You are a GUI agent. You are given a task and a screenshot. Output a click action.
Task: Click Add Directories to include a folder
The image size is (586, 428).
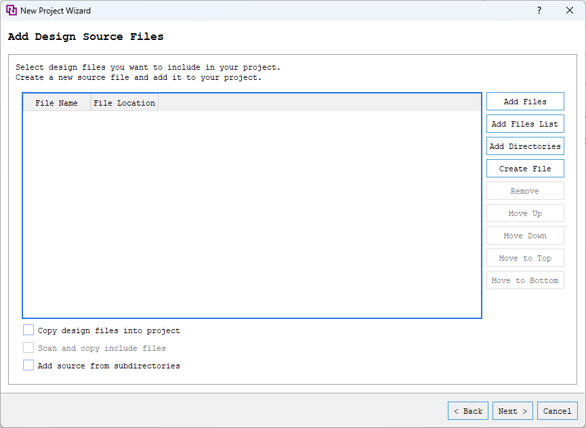click(x=525, y=146)
